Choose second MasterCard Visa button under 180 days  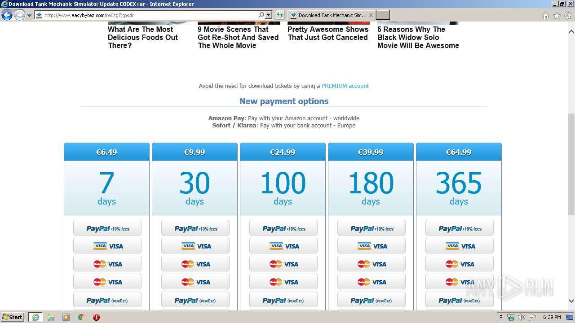[372, 282]
